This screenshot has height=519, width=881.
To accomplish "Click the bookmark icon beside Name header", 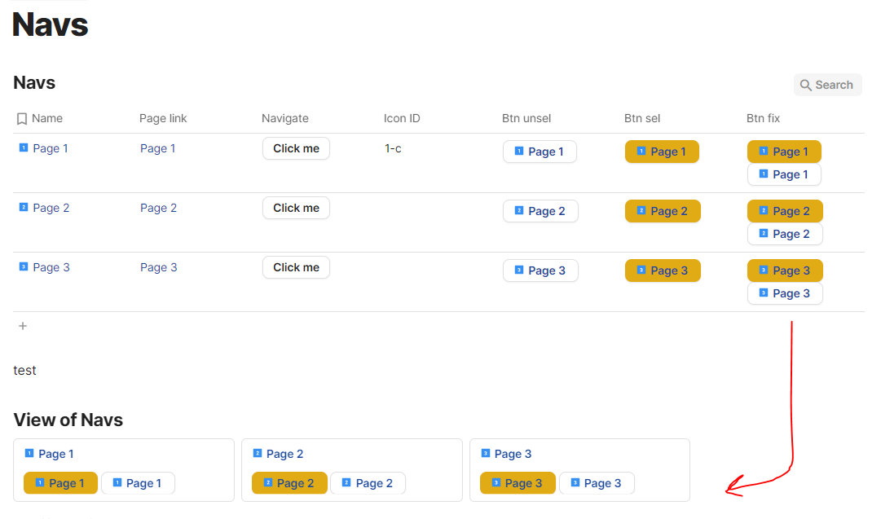I will click(x=22, y=118).
